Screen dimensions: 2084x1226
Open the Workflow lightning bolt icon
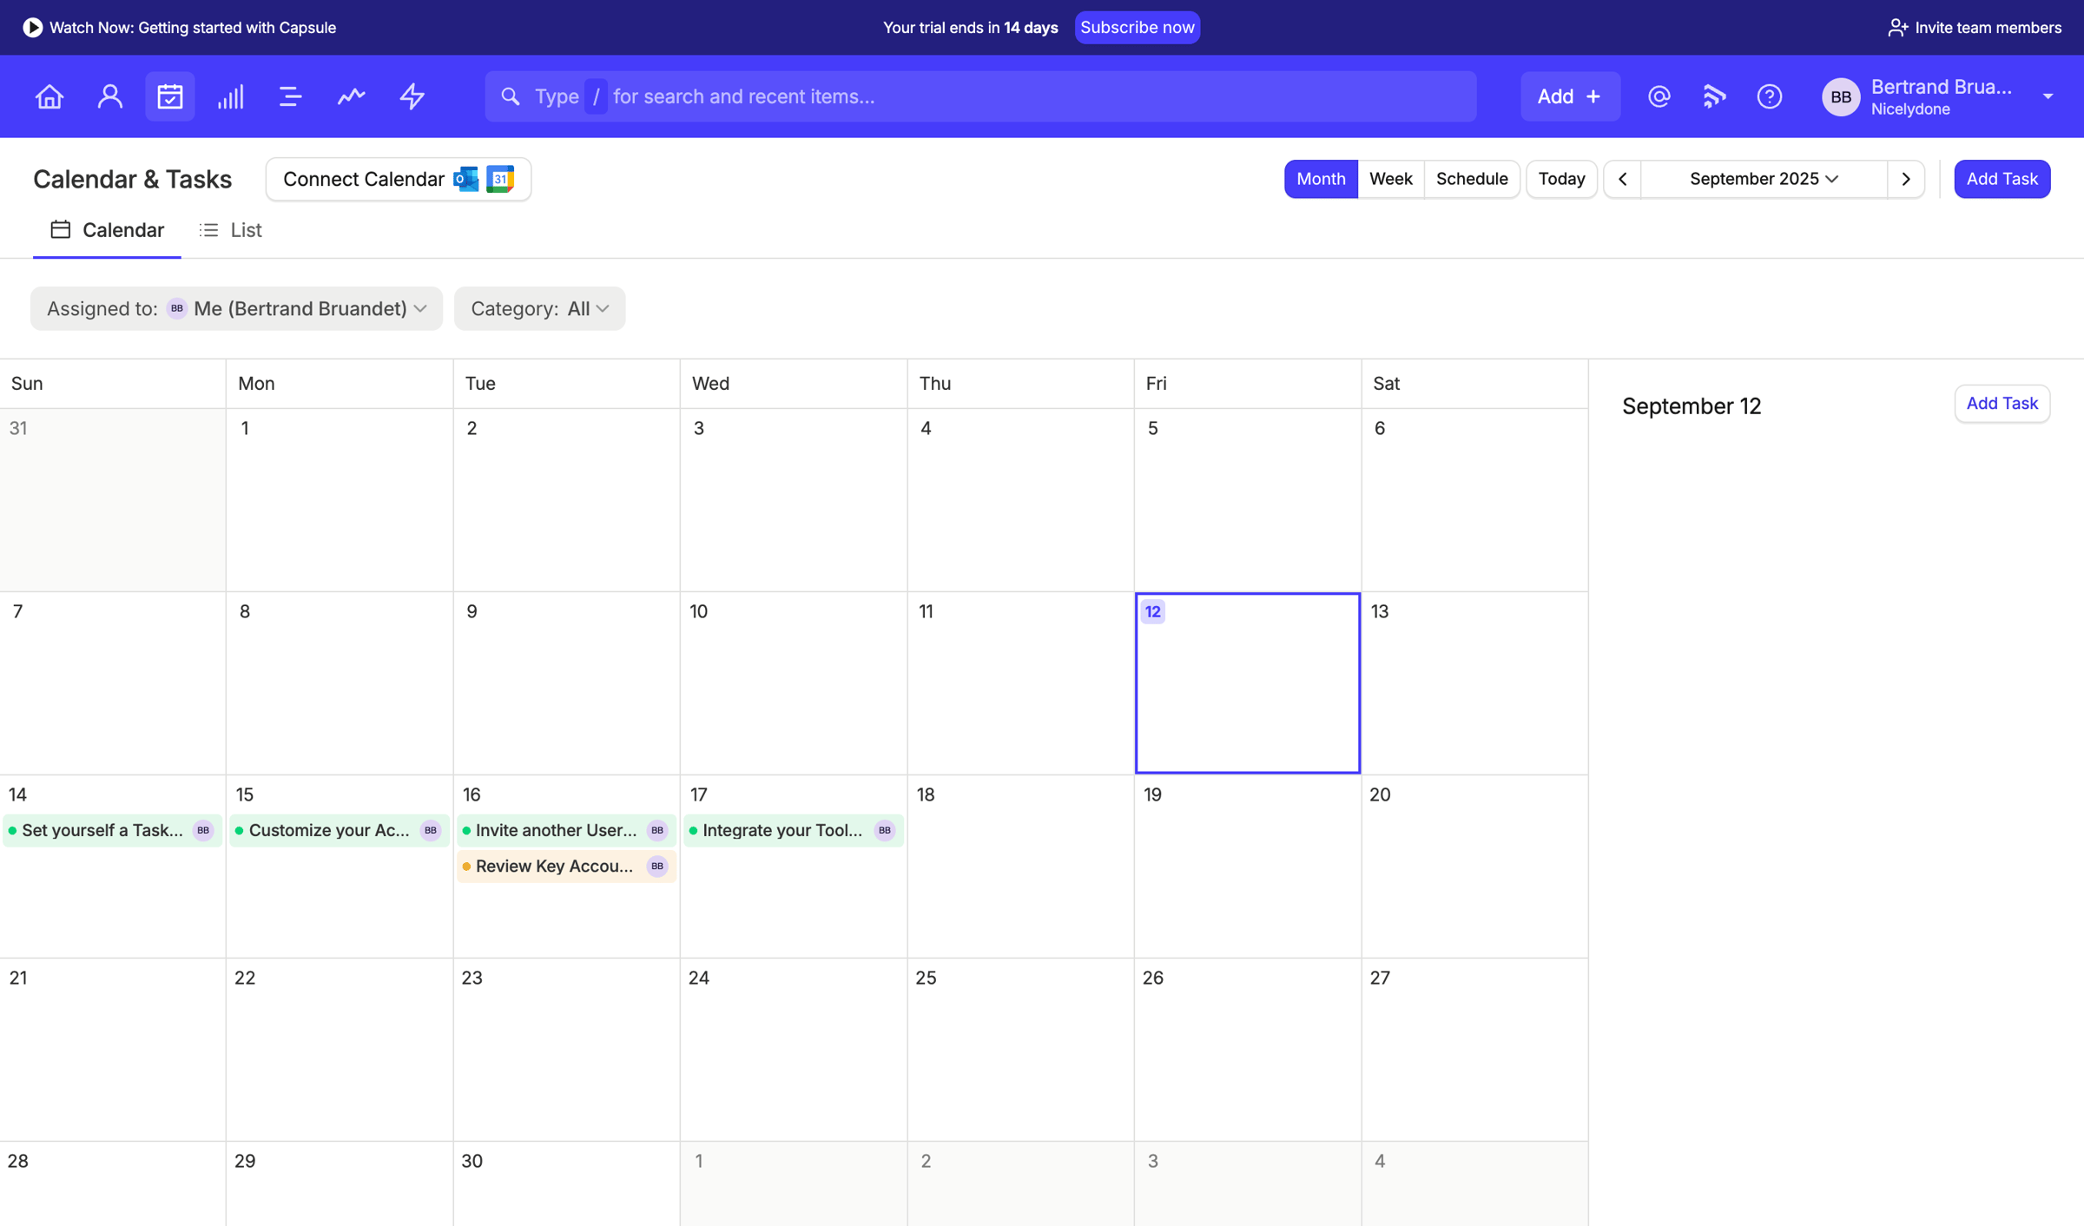[x=412, y=96]
